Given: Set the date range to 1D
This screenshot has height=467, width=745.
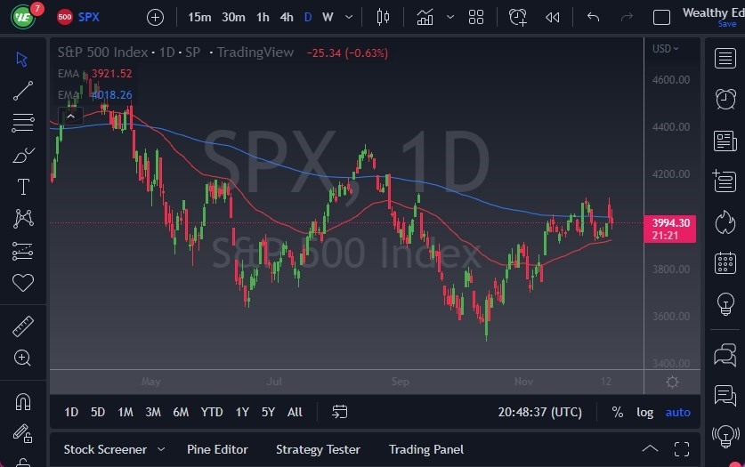Looking at the screenshot, I should tap(71, 412).
